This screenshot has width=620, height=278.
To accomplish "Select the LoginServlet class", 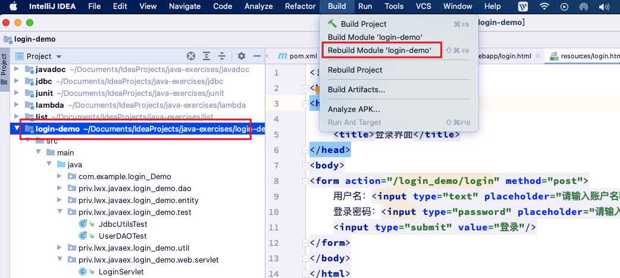I will tap(121, 271).
